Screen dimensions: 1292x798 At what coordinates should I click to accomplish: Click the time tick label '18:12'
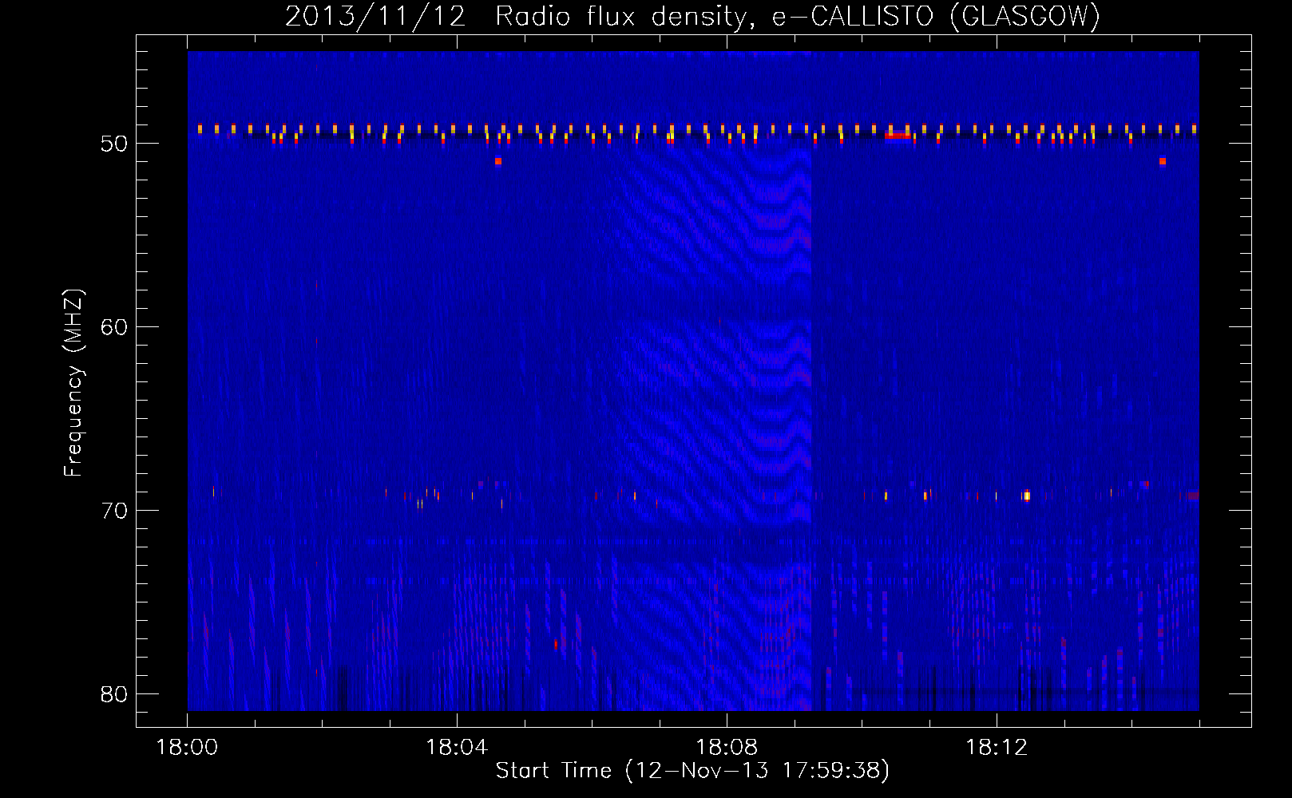[x=997, y=748]
